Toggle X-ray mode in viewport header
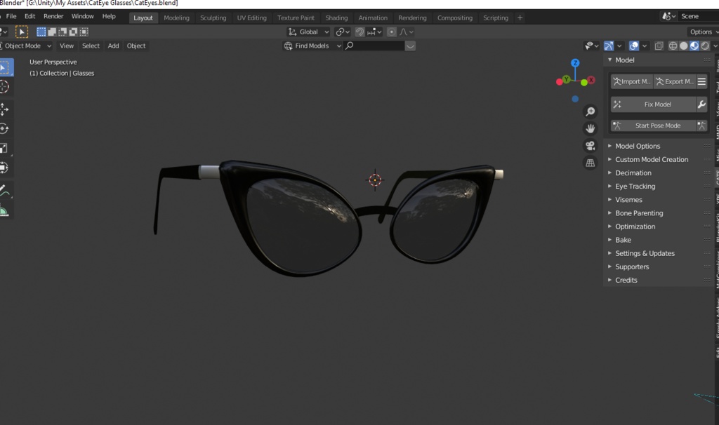 click(x=658, y=46)
